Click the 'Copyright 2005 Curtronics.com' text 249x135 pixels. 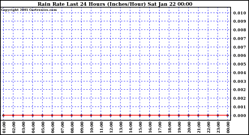tap(29, 10)
